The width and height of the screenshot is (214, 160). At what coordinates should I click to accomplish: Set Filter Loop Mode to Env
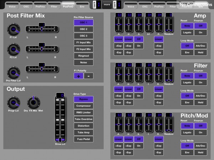187,103
